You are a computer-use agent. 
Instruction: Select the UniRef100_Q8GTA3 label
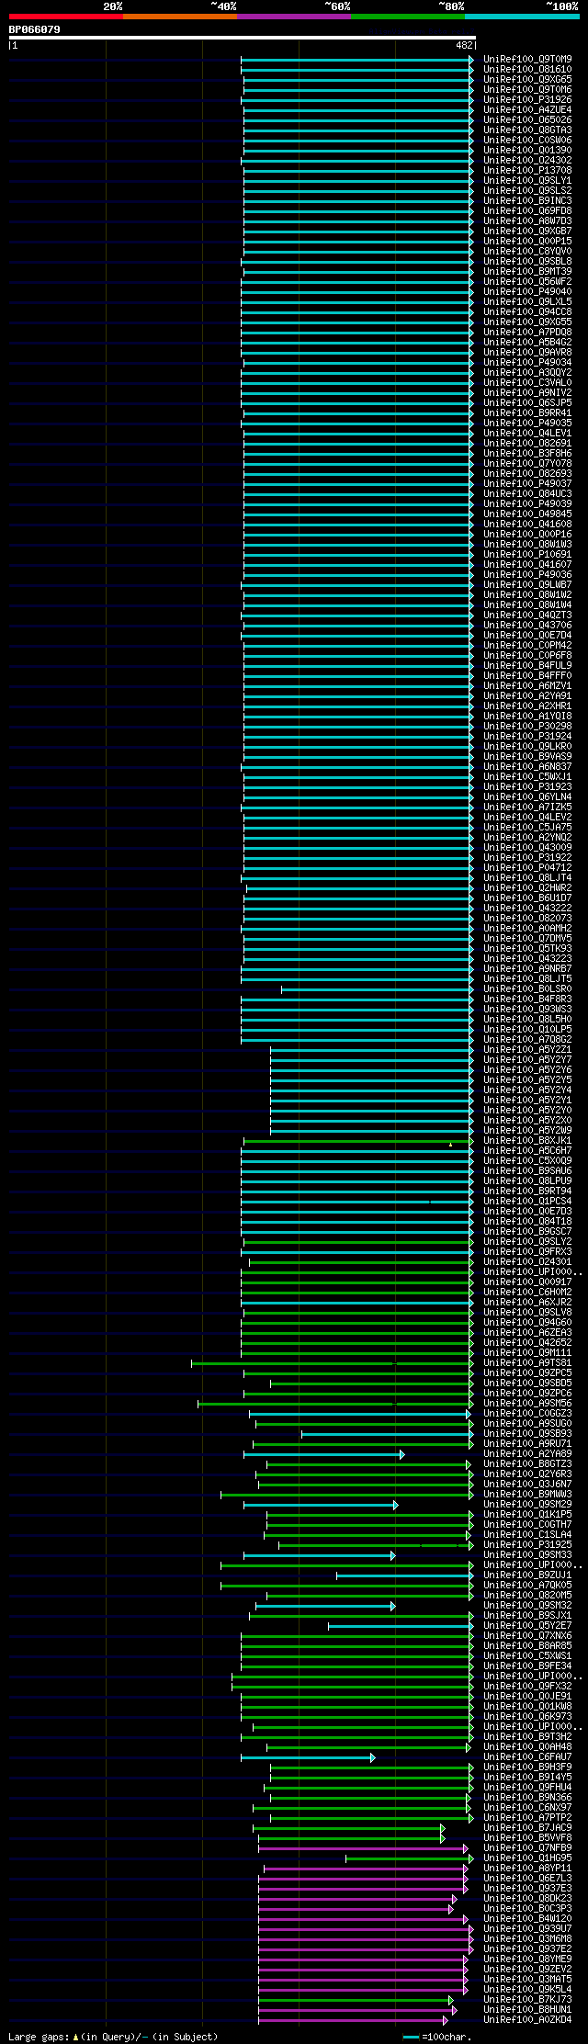527,130
